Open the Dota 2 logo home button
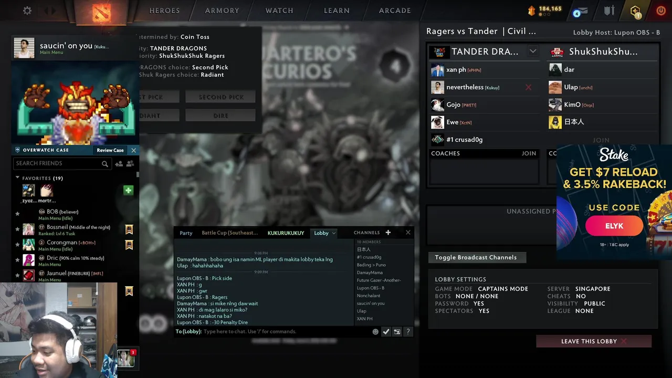The width and height of the screenshot is (672, 378). pos(101,12)
